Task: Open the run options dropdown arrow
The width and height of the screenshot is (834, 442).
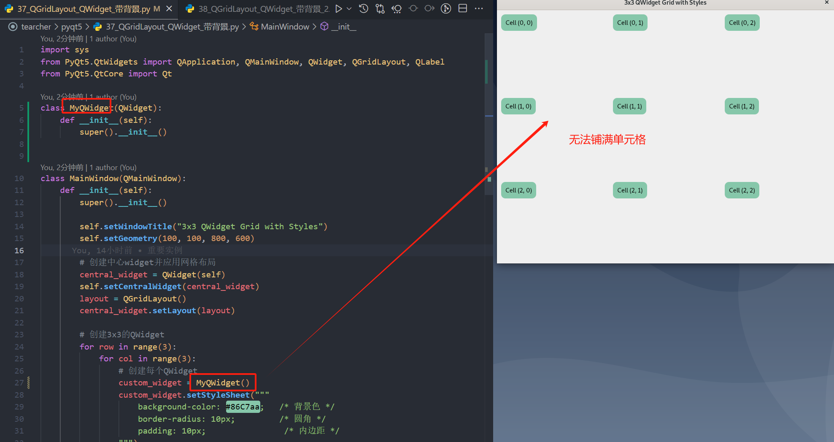Action: (349, 8)
